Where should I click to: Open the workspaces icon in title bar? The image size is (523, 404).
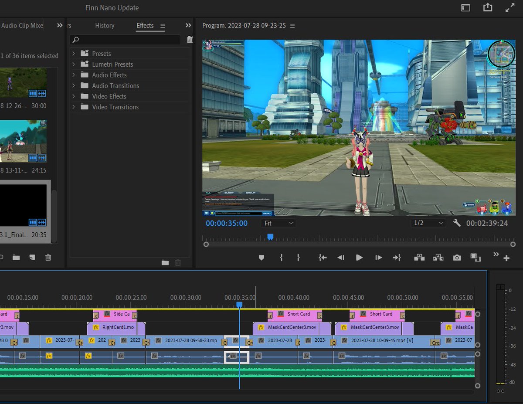(466, 7)
